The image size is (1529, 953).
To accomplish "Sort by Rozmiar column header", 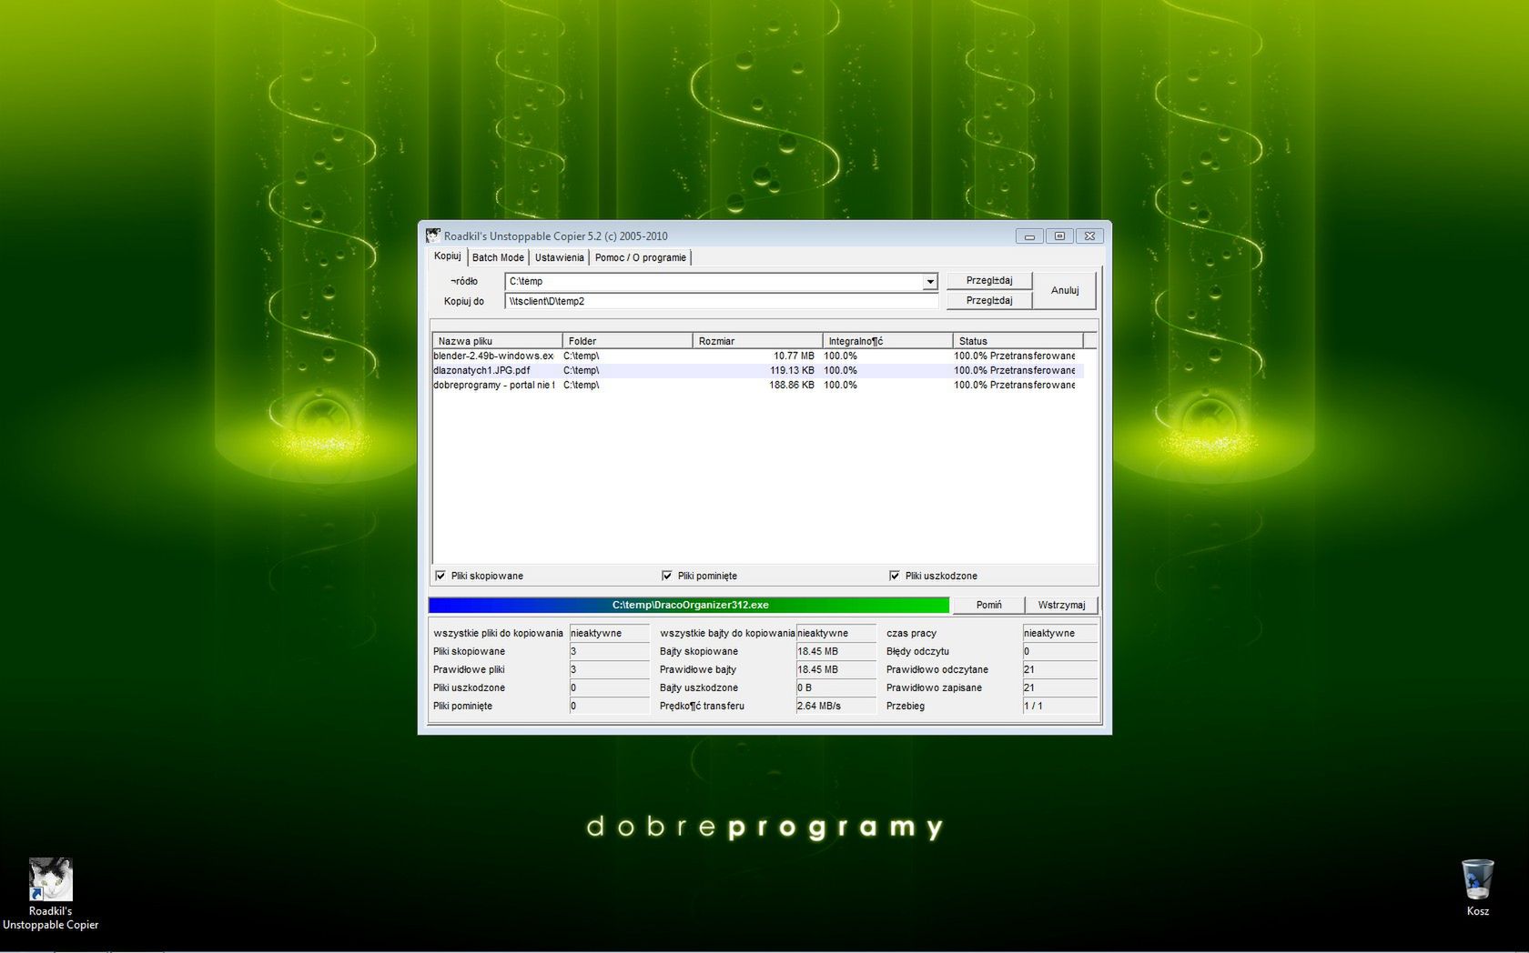I will pos(757,341).
